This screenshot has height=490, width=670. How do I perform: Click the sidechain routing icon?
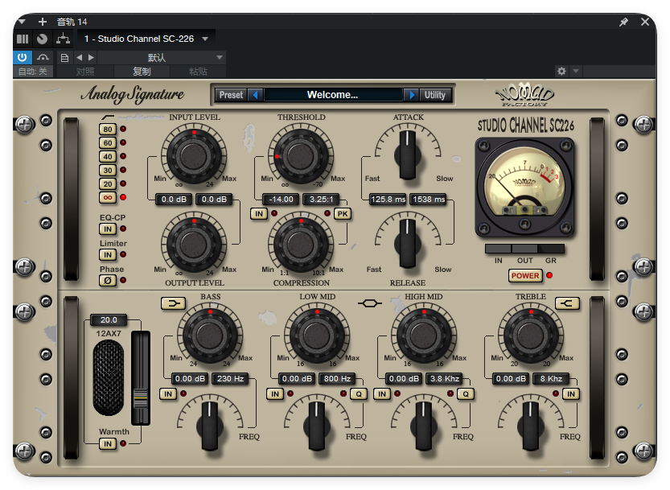64,39
